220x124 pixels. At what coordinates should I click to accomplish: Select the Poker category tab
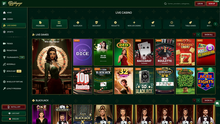click(172, 24)
